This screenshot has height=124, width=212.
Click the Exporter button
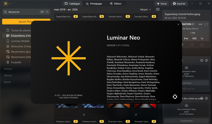(x=179, y=4)
